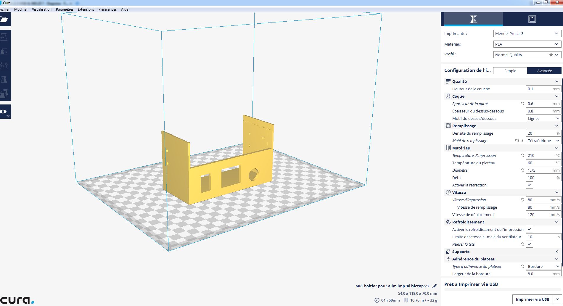Open the Paramètres menu
This screenshot has width=563, height=306.
(x=65, y=9)
